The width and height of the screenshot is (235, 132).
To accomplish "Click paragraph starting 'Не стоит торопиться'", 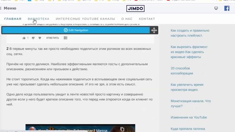I will click(x=79, y=82).
